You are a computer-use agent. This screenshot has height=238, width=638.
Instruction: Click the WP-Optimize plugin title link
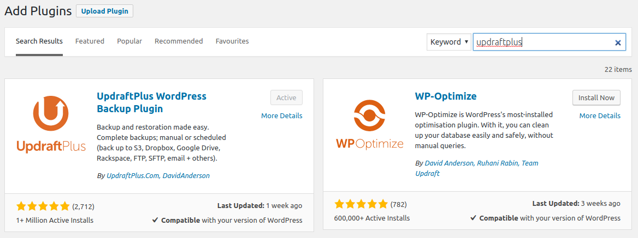(446, 96)
